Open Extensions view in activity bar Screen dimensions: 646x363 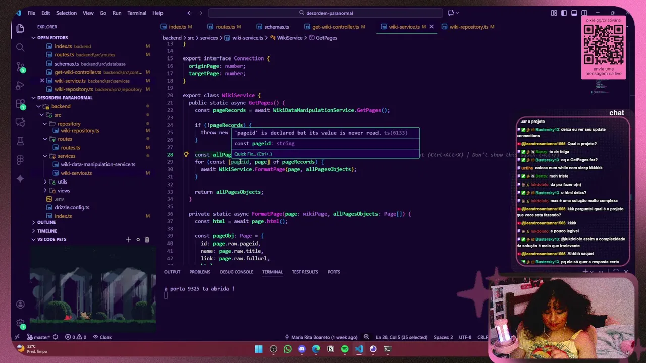pyautogui.click(x=20, y=104)
